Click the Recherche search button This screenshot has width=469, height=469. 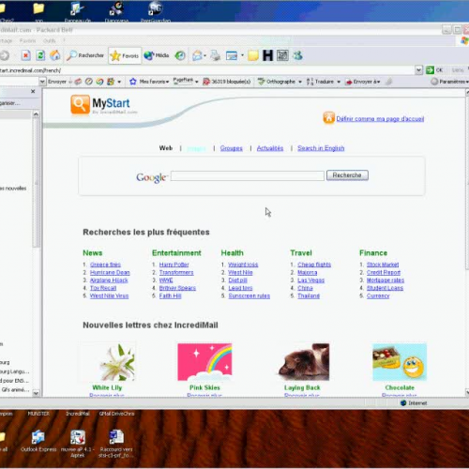click(347, 175)
